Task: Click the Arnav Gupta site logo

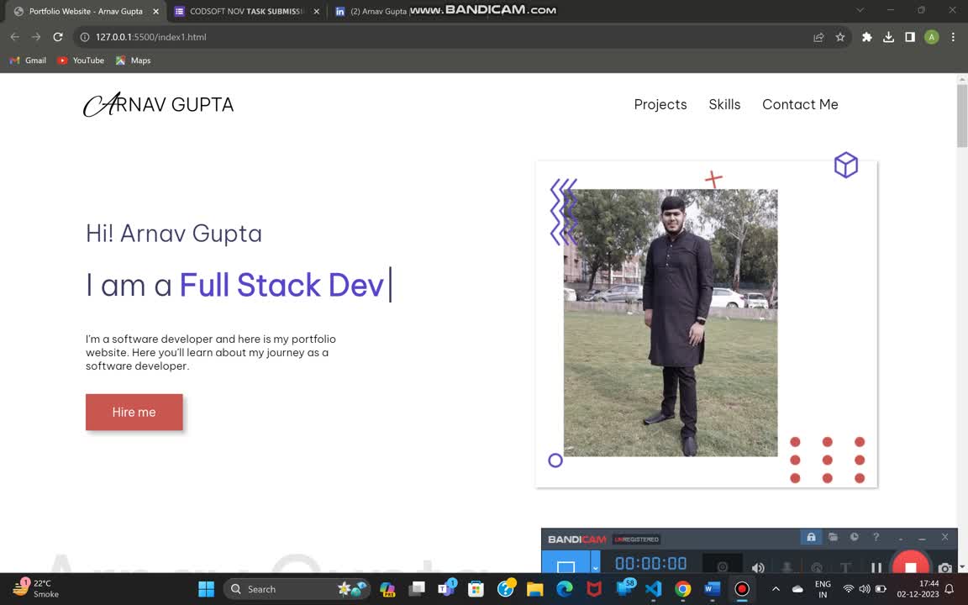Action: (x=159, y=104)
